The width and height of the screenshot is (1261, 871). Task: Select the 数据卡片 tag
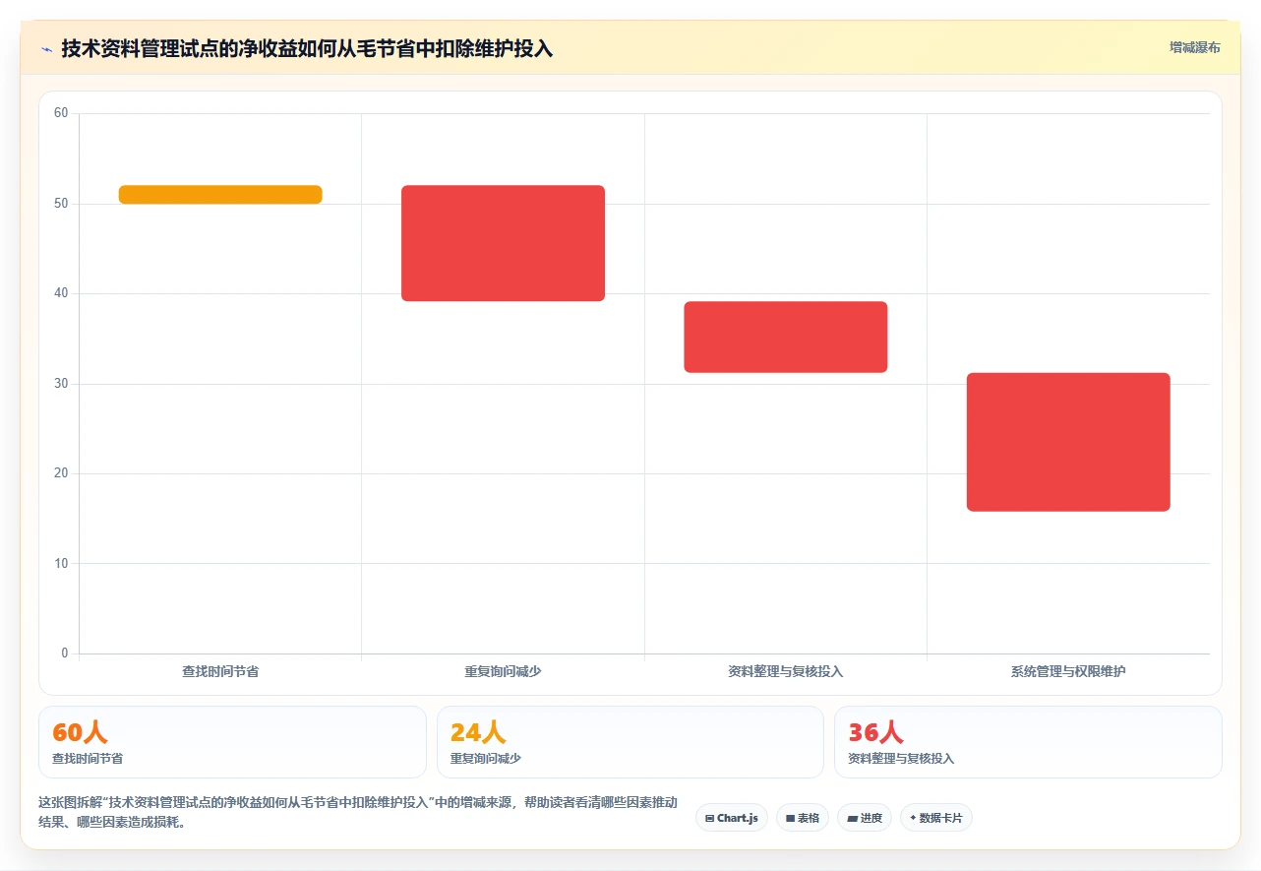[x=936, y=818]
